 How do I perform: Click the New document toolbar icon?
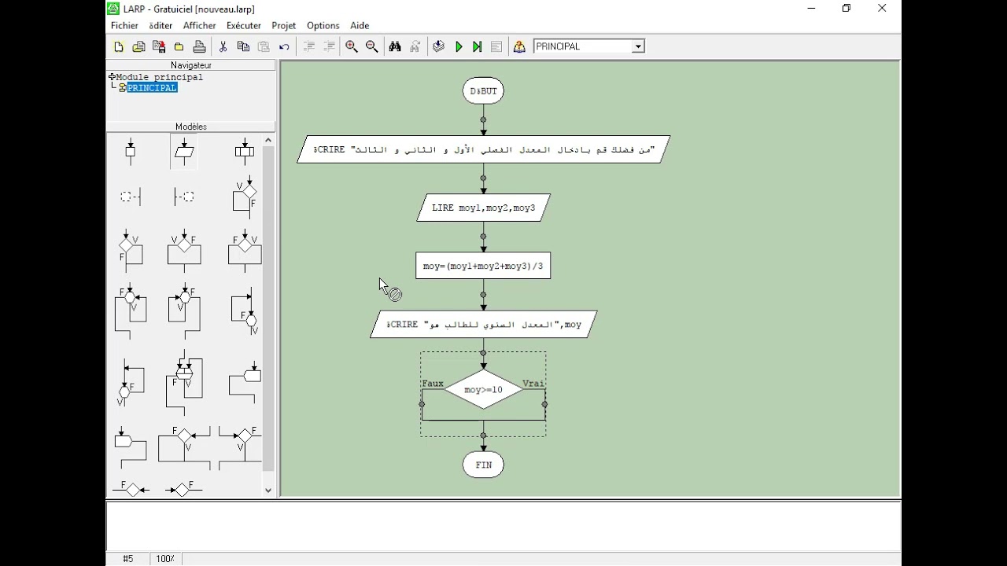coord(119,46)
